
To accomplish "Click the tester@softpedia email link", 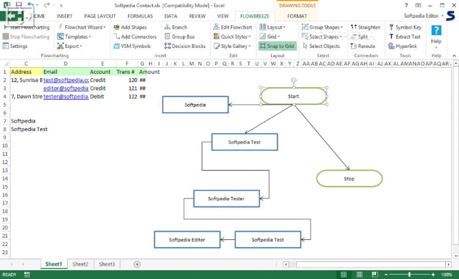I will 66,96.
